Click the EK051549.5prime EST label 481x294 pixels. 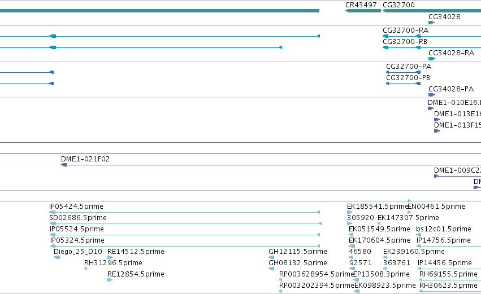[379, 229]
